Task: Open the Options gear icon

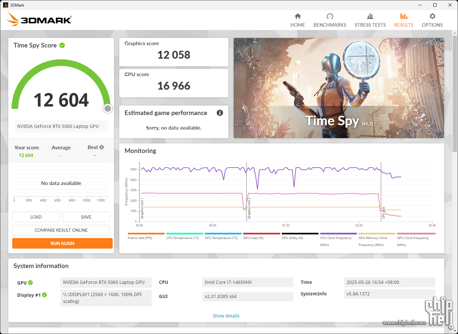Action: [x=432, y=16]
